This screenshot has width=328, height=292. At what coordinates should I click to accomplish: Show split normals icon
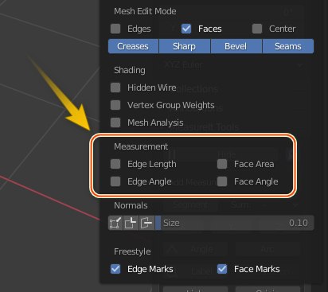[131, 223]
